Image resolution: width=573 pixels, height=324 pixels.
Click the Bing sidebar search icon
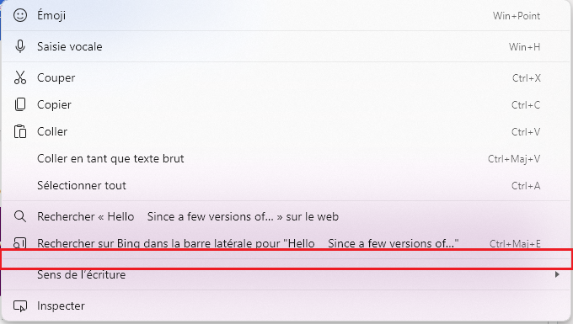(x=20, y=243)
